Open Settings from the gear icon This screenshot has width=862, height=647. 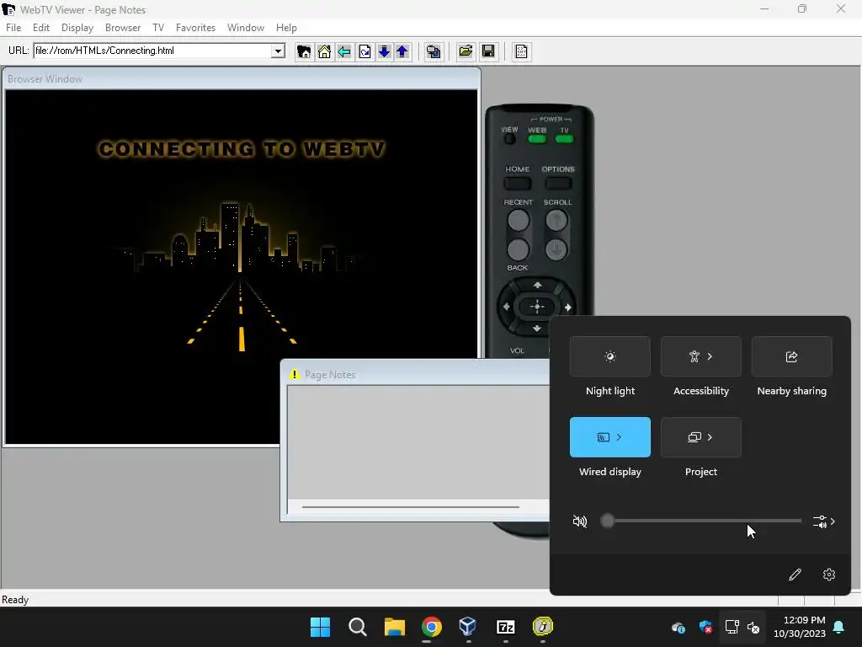829,575
